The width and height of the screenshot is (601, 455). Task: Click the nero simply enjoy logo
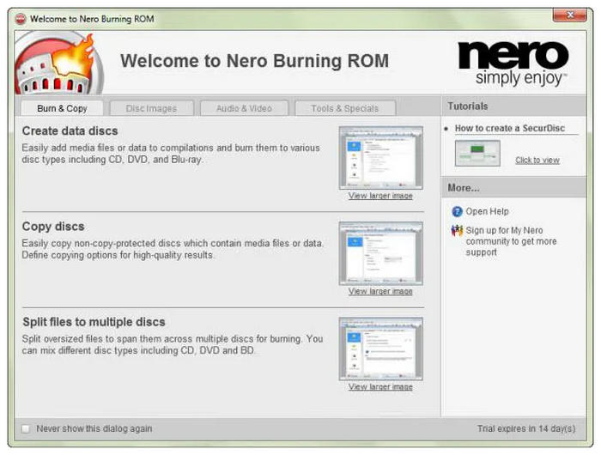(513, 64)
